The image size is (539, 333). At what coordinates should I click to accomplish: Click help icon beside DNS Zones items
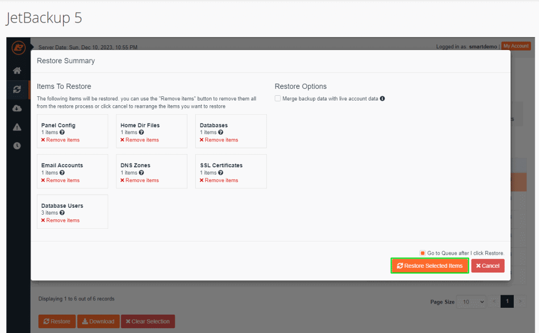pyautogui.click(x=141, y=173)
